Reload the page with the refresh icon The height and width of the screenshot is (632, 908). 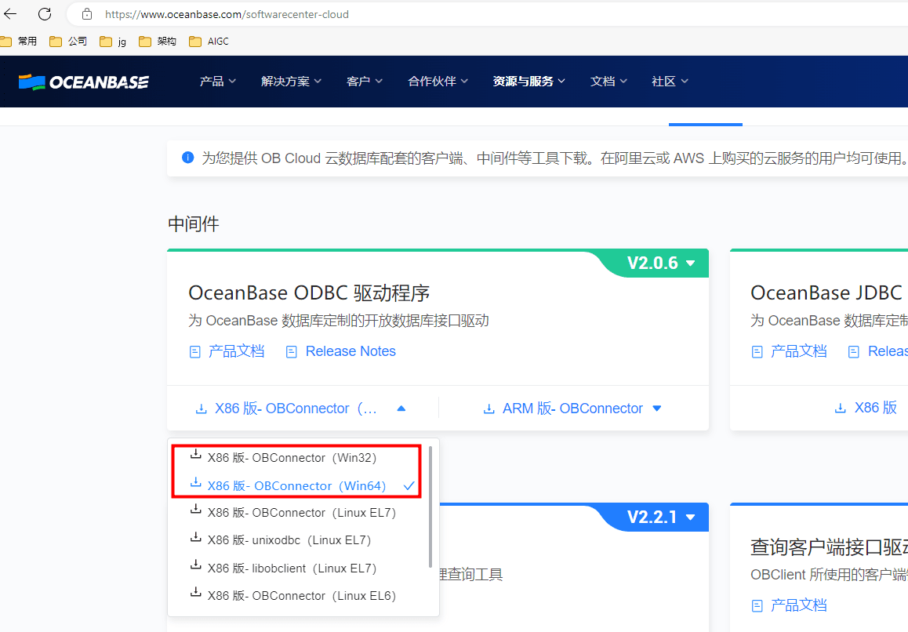point(45,14)
